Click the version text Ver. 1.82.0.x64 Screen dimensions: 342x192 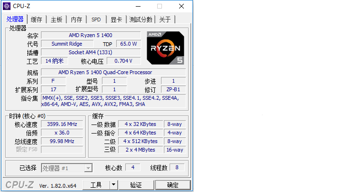point(58,186)
